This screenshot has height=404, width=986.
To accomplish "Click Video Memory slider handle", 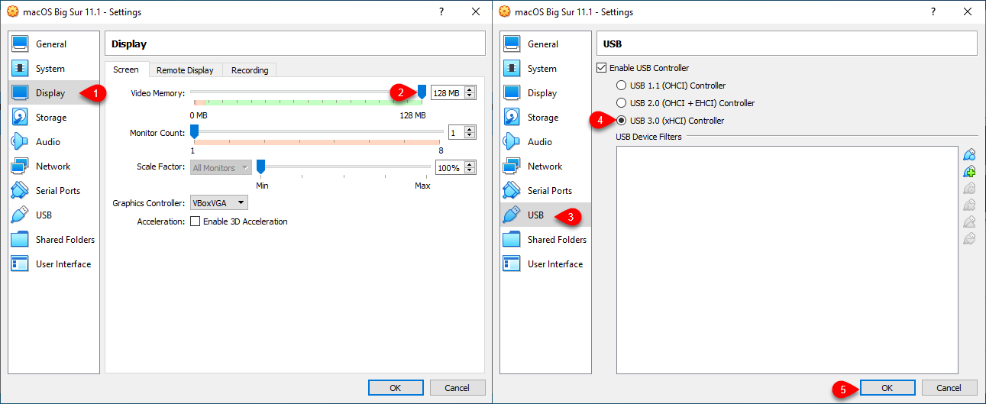I will (422, 92).
